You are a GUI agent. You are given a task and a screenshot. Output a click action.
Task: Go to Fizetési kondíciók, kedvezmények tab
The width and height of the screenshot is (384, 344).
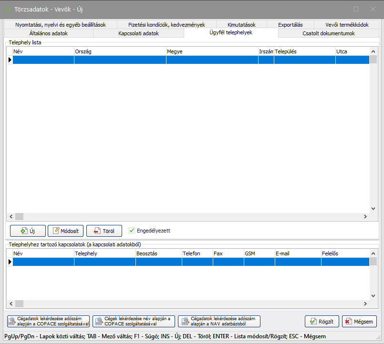[x=166, y=25]
